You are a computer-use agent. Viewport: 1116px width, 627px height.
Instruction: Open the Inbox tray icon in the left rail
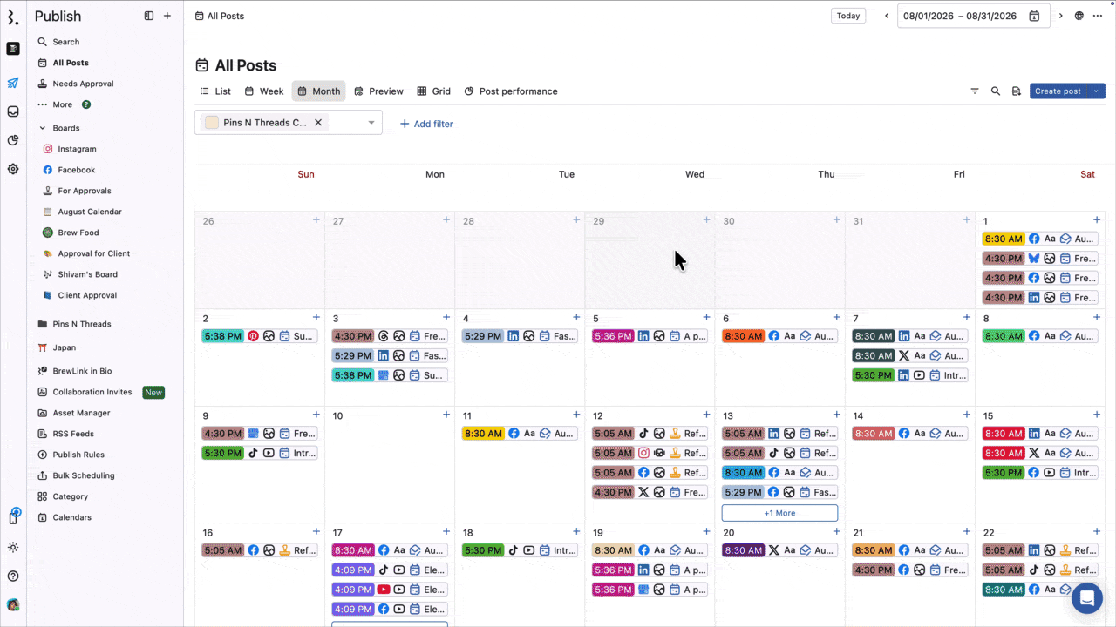[x=13, y=111]
